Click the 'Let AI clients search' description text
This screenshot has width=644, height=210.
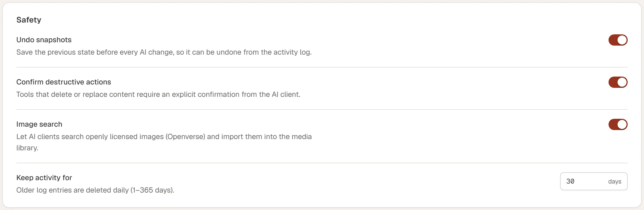tap(164, 142)
